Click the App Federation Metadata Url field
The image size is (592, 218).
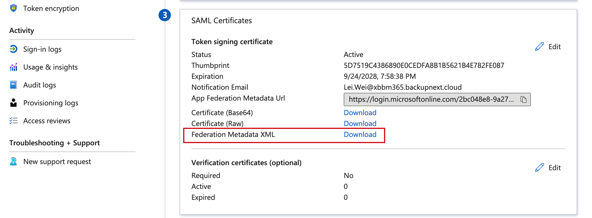(x=431, y=99)
